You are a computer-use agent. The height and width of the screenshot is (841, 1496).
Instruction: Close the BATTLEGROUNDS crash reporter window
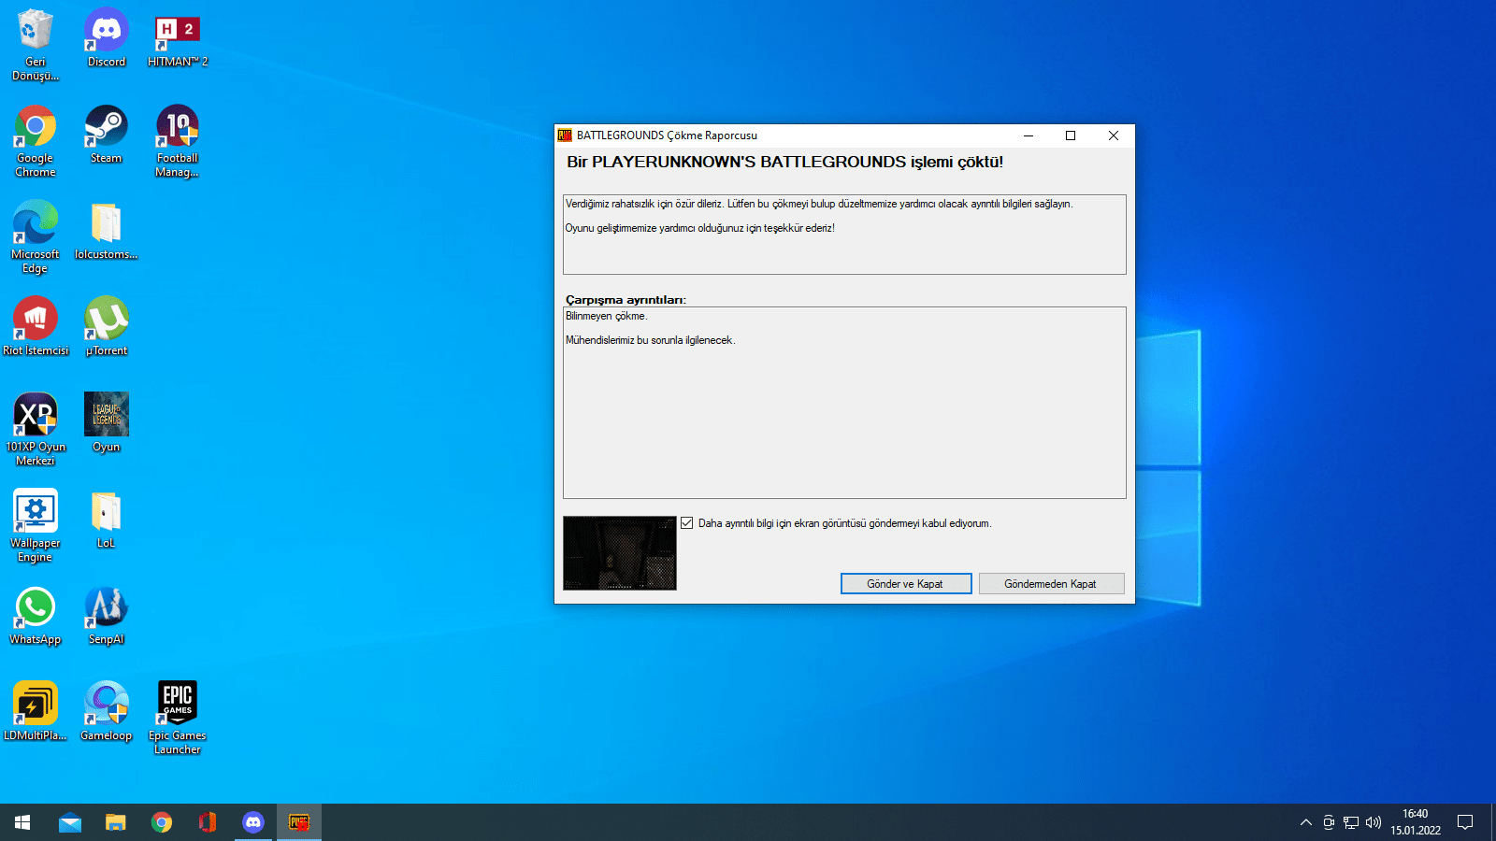[x=1114, y=135]
